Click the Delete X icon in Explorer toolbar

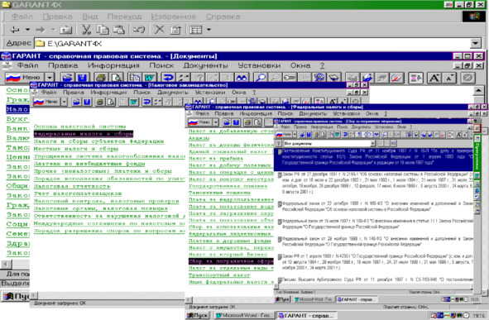point(159,30)
